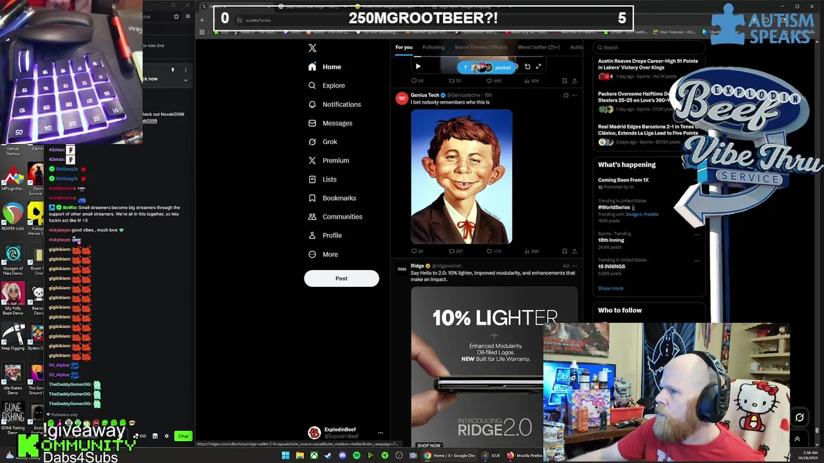The width and height of the screenshot is (824, 463).
Task: Open Home in the X sidebar
Action: 325,67
